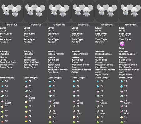
Task: Click the cube item icon marked *4 under Lv. 35
Action: tap(50, 86)
